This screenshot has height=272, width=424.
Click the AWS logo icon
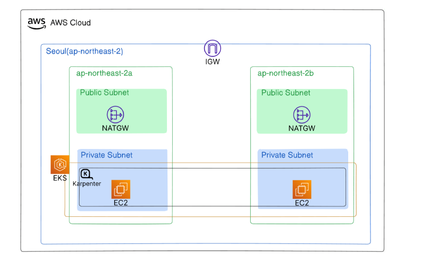pos(37,23)
